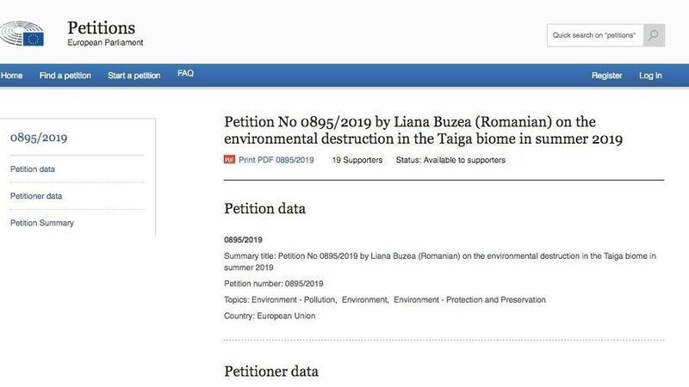Click the European Parliament logo

23,33
